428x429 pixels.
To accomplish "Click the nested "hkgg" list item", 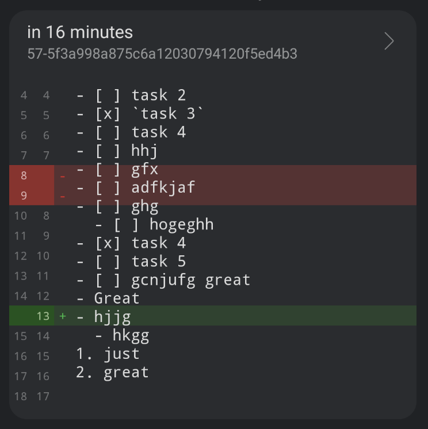I will 131,335.
